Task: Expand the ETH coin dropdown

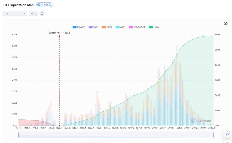Action: 15,13
